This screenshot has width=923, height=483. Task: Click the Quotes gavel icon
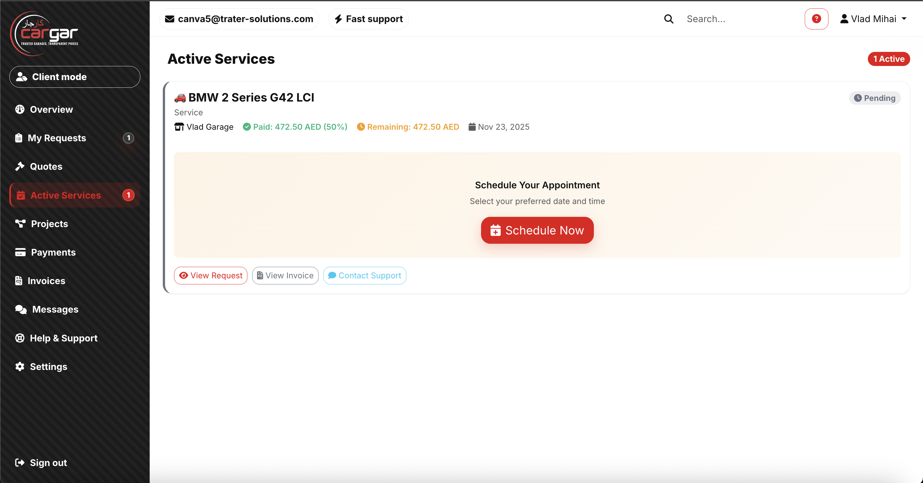tap(20, 166)
